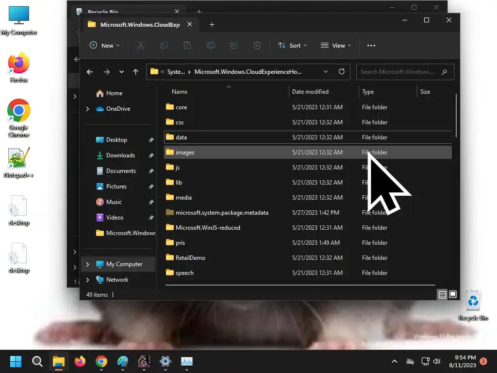Expand My Computer tree node

87,264
